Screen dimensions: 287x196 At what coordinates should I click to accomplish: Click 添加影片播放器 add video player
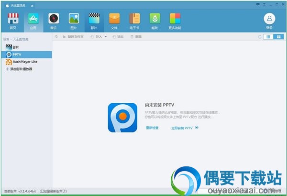[19, 69]
